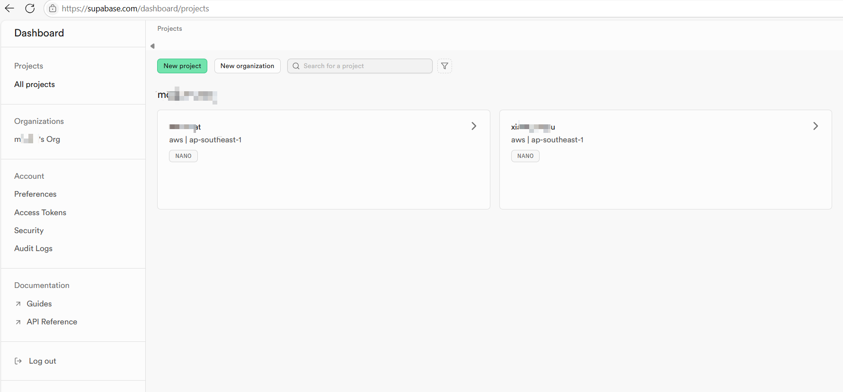Reload the page with the refresh icon
The width and height of the screenshot is (843, 392).
coord(30,8)
